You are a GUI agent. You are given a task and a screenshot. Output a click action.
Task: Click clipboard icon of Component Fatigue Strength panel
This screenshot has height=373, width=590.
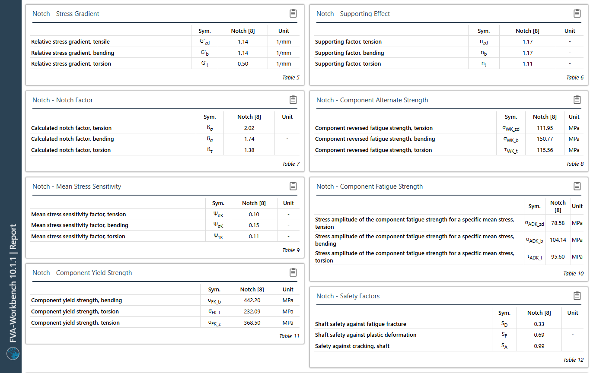(x=577, y=186)
